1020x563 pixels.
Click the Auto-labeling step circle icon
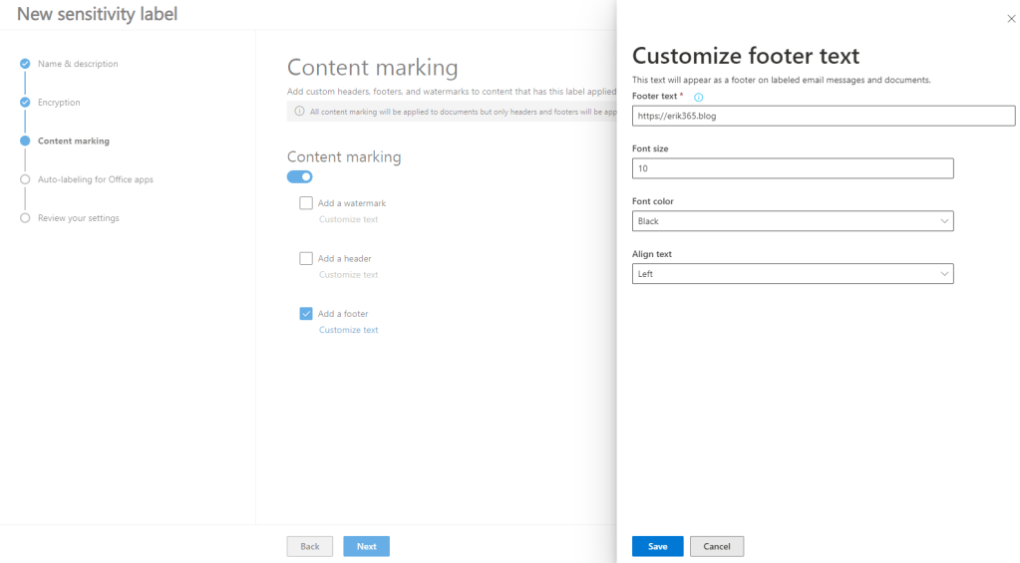pyautogui.click(x=25, y=179)
